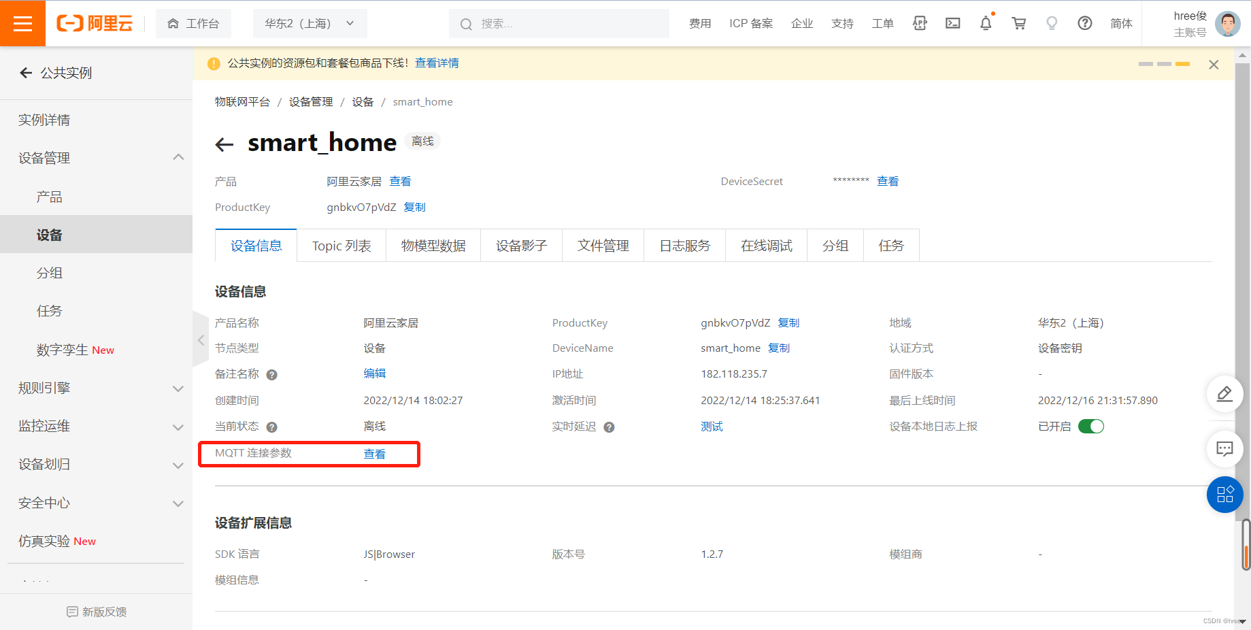Screen dimensions: 1251x630
Task: Open 查看详情 link in banner
Action: tap(437, 63)
